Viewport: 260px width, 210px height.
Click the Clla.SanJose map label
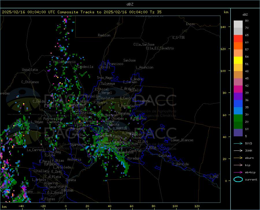tap(144, 44)
